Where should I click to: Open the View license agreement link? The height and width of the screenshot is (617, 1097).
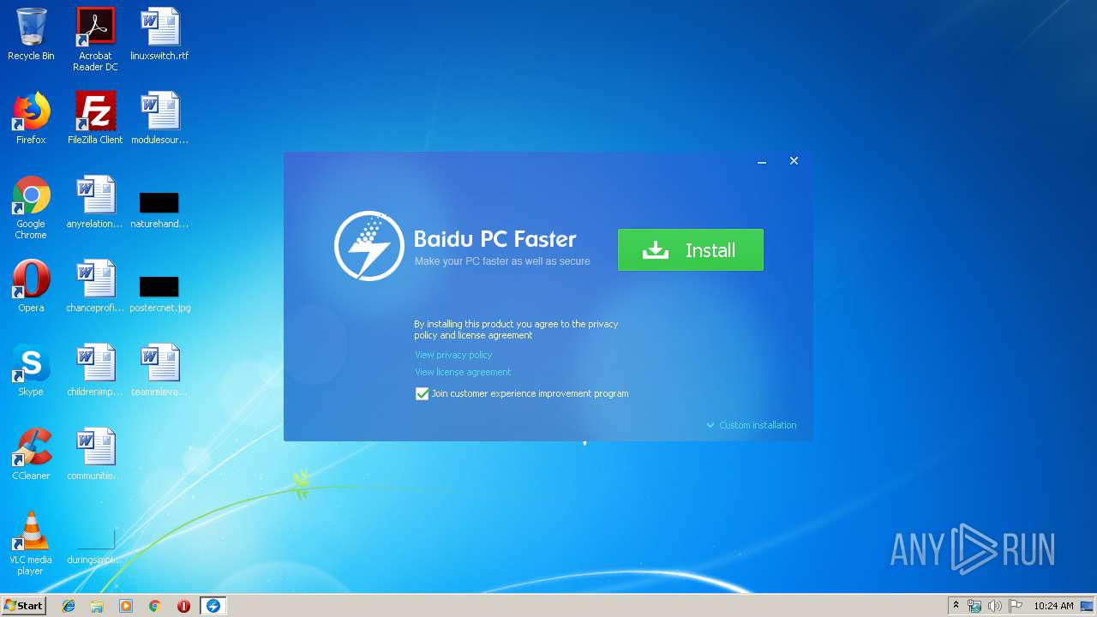[x=463, y=372]
